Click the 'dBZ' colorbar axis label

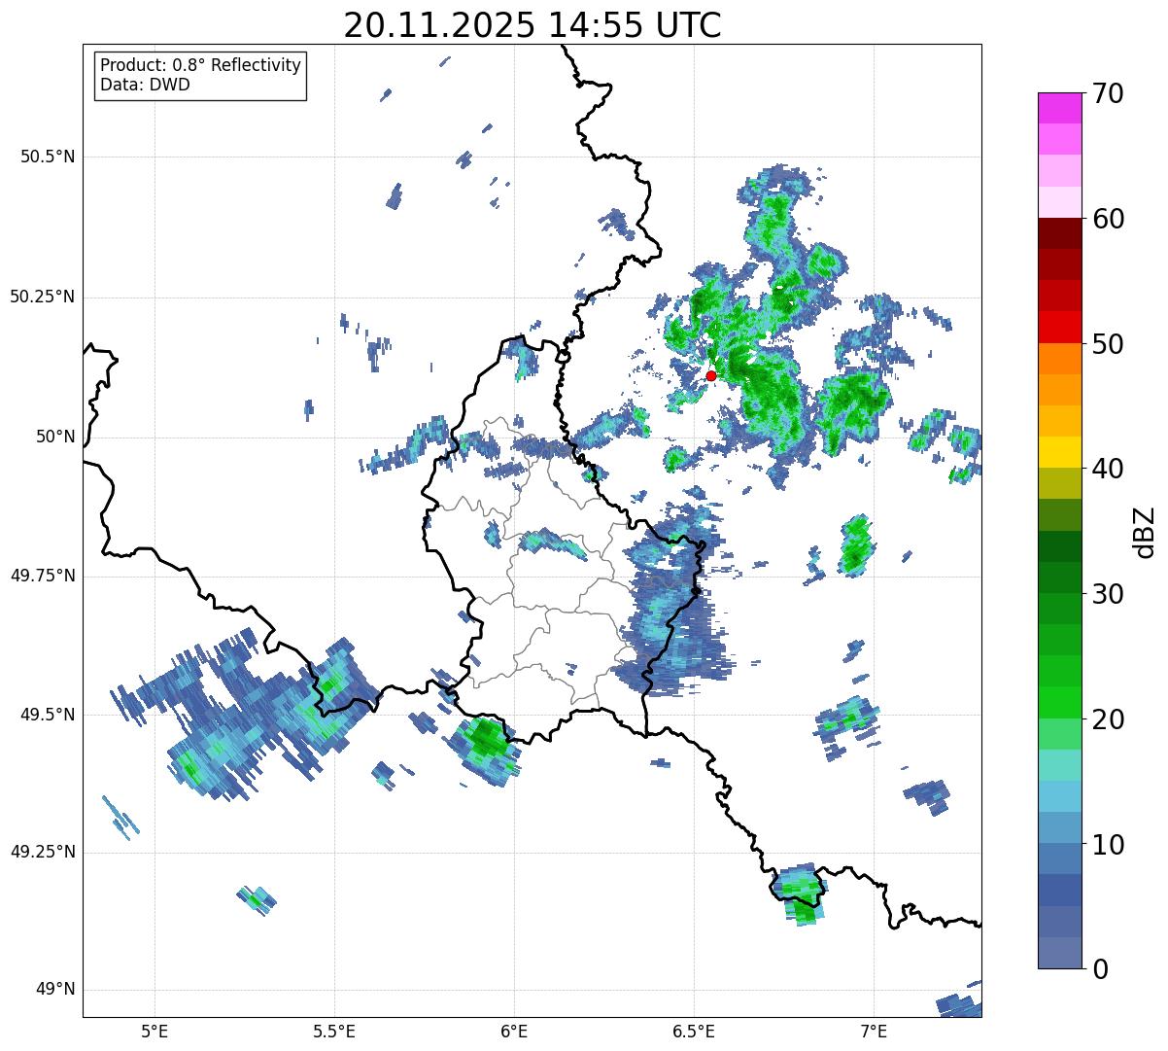(x=1145, y=532)
